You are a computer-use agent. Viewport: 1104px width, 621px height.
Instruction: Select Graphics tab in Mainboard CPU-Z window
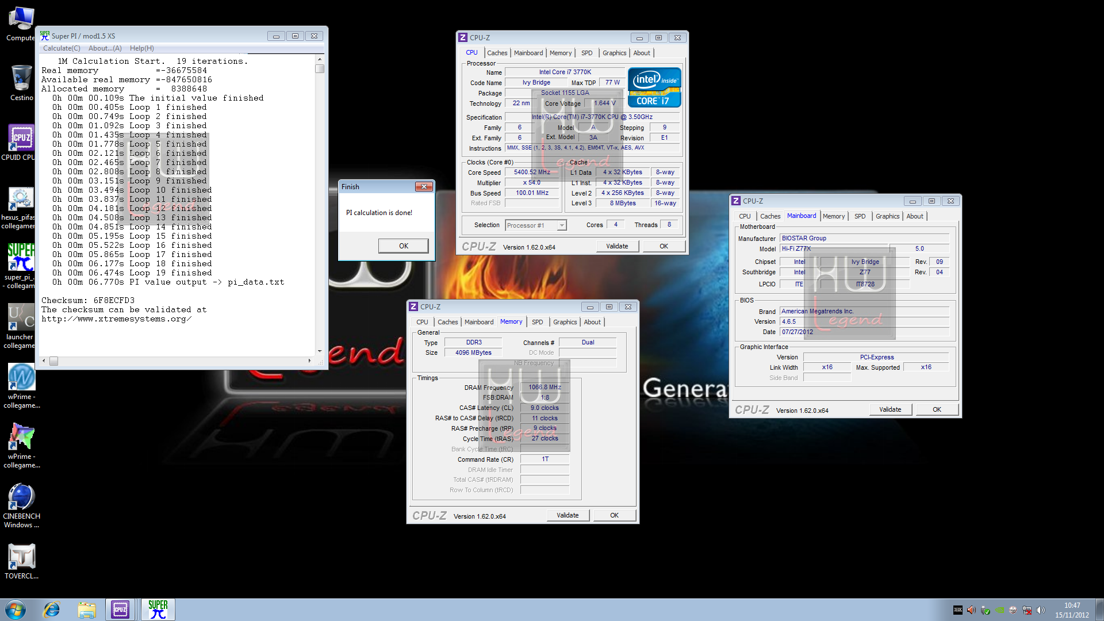click(887, 216)
